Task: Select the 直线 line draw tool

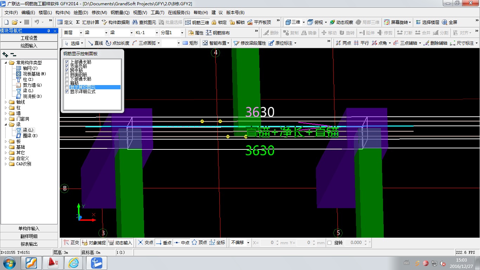Action: tap(95, 43)
